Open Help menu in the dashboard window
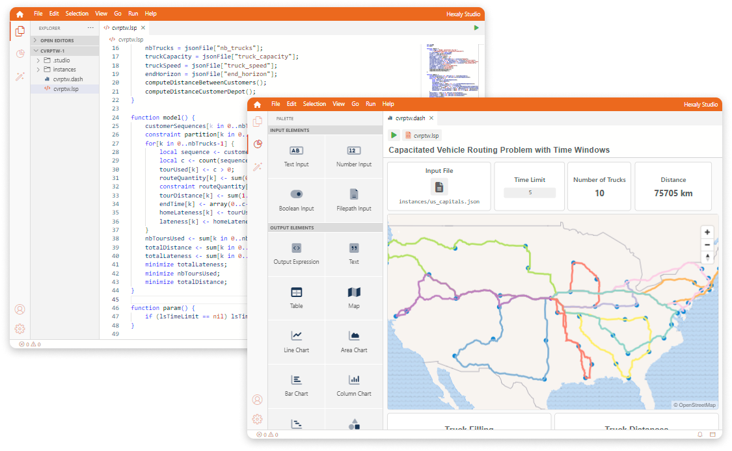The width and height of the screenshot is (732, 451). coord(388,104)
